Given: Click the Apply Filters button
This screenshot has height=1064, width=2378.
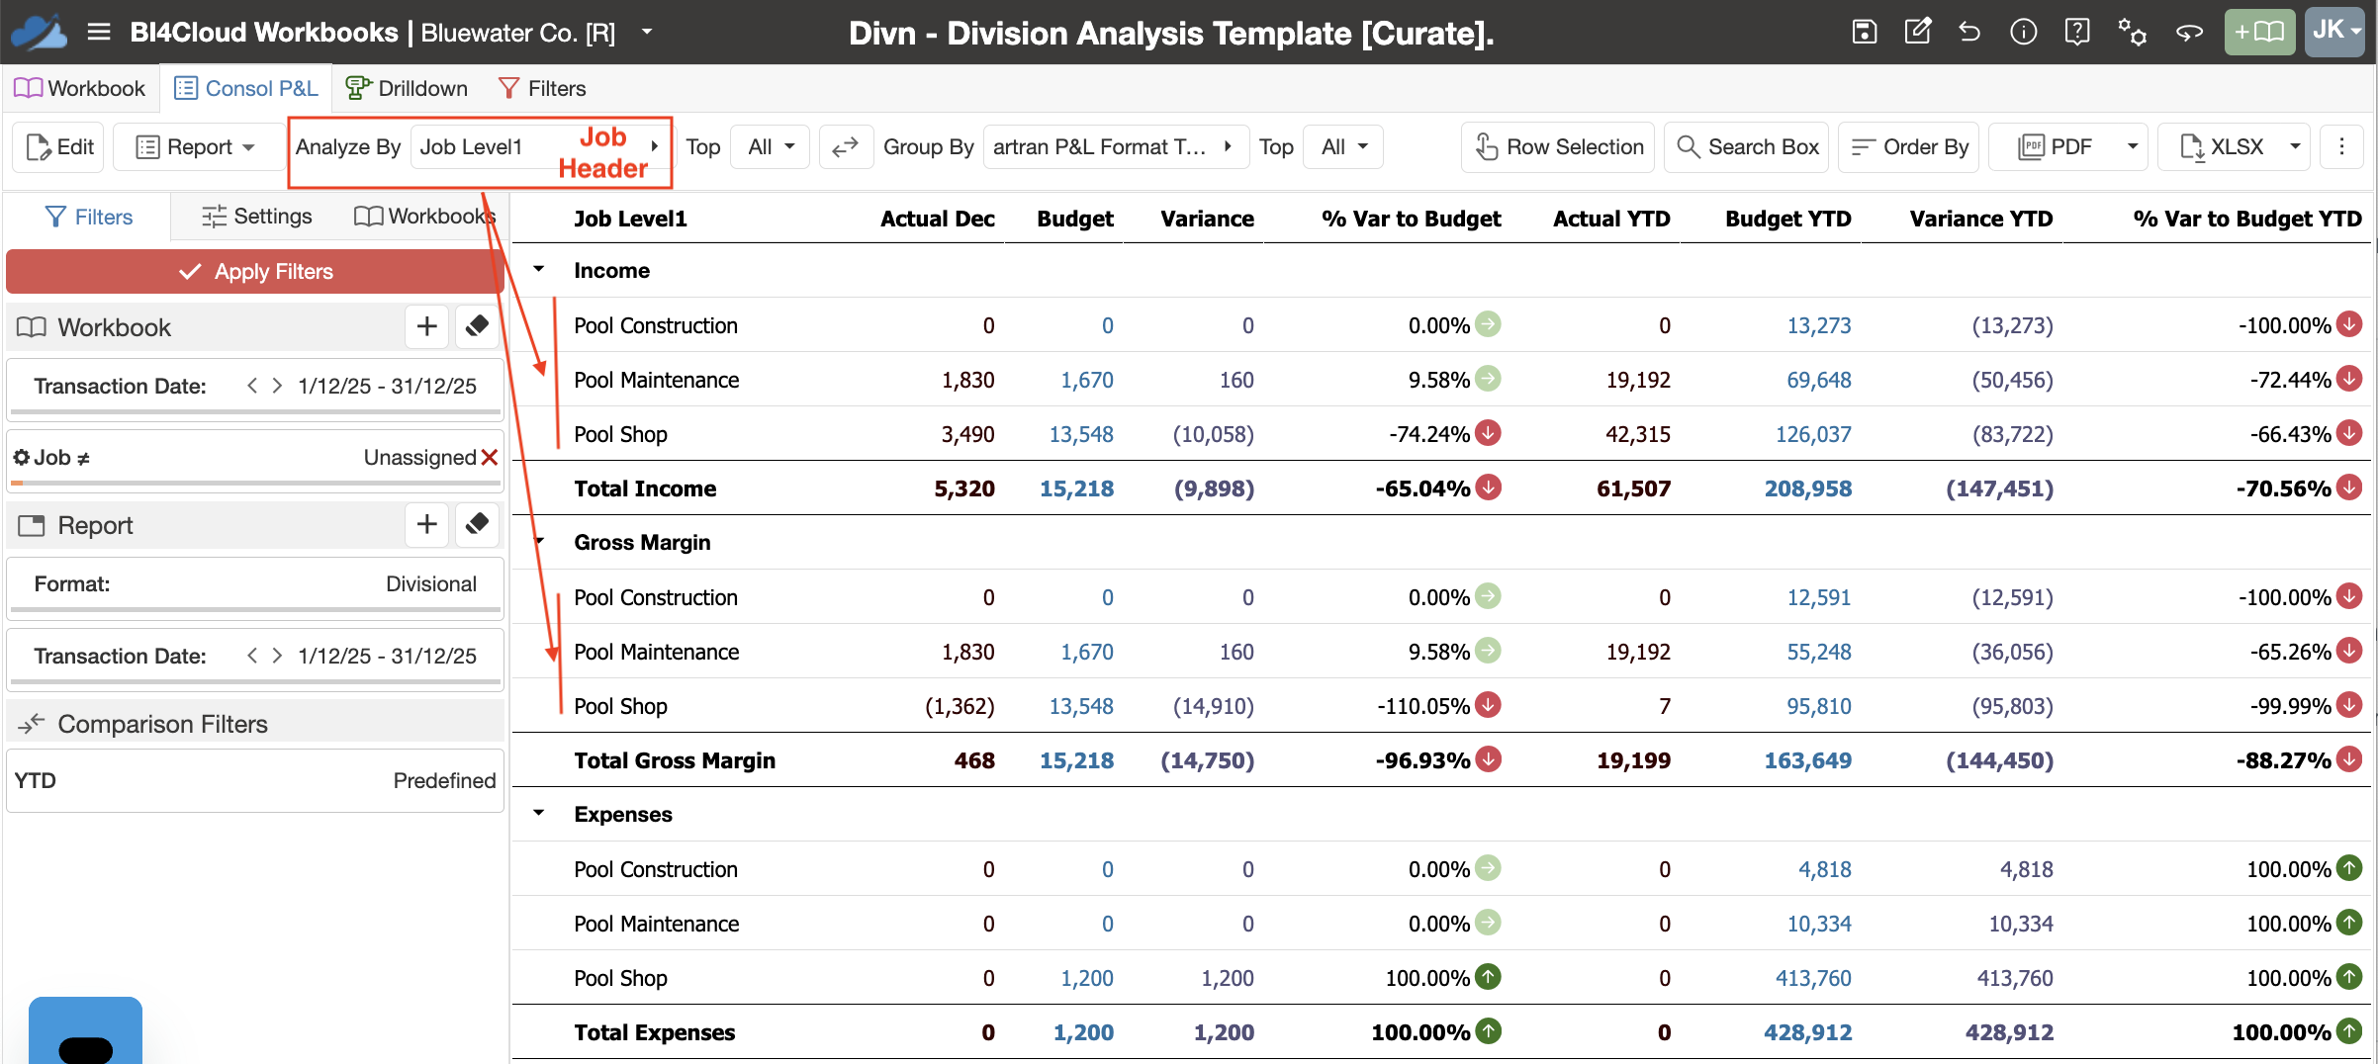Looking at the screenshot, I should tap(255, 271).
